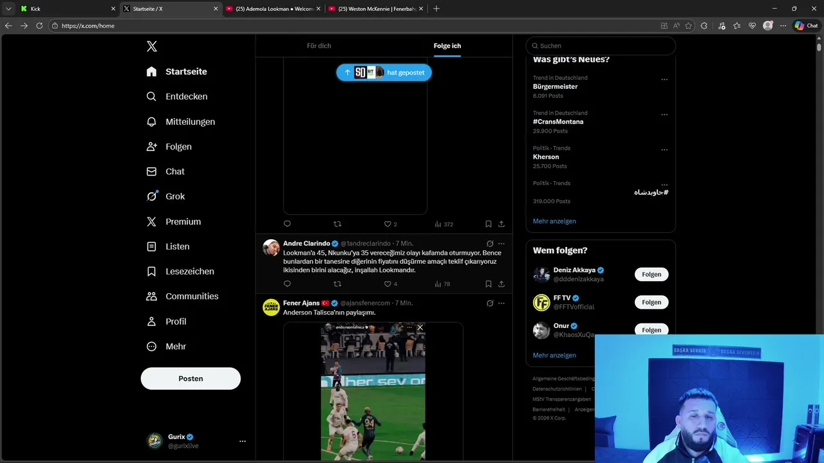Share the post with 372 views
This screenshot has width=824, height=463.
501,224
